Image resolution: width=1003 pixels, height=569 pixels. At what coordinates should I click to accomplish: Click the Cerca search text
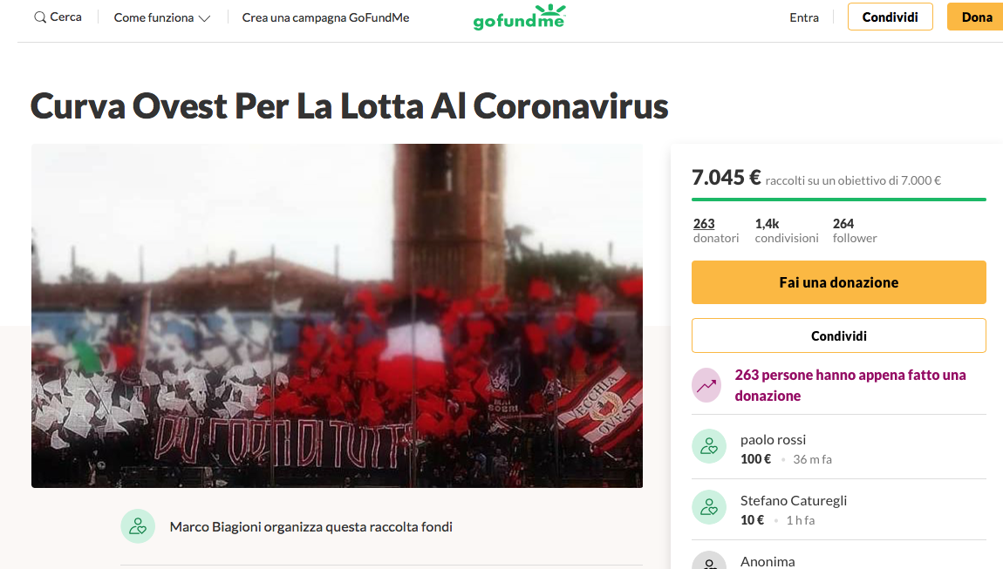[x=66, y=17]
